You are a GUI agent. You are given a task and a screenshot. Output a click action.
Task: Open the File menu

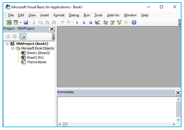tap(11, 15)
